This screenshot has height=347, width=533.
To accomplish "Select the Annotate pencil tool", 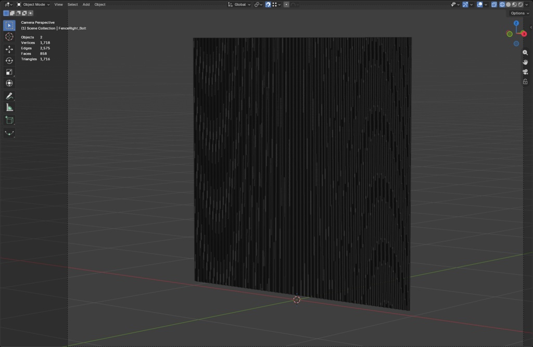I will [x=9, y=96].
